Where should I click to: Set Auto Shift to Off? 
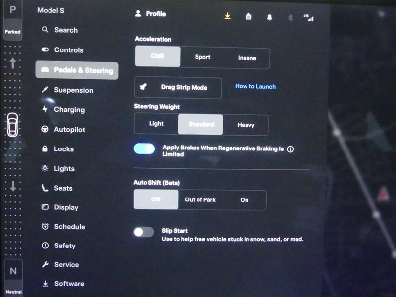coord(156,199)
